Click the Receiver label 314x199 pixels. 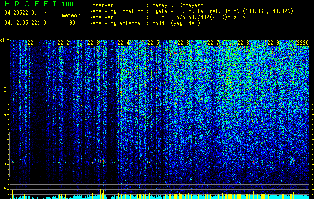[x=101, y=17]
